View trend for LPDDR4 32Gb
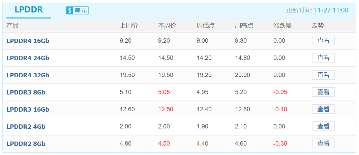 pos(323,75)
